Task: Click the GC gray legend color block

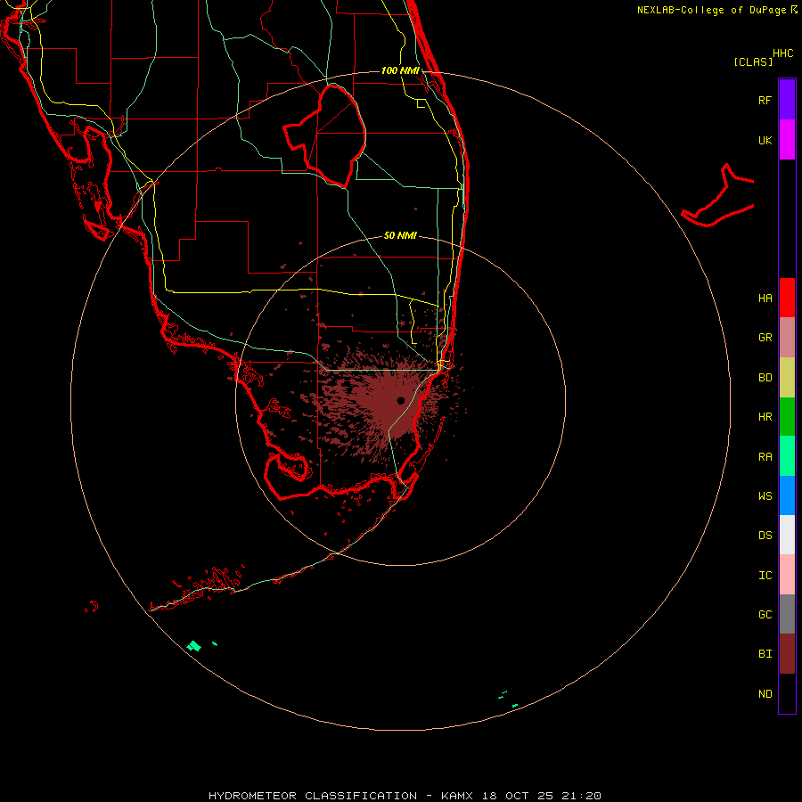Action: tap(787, 614)
